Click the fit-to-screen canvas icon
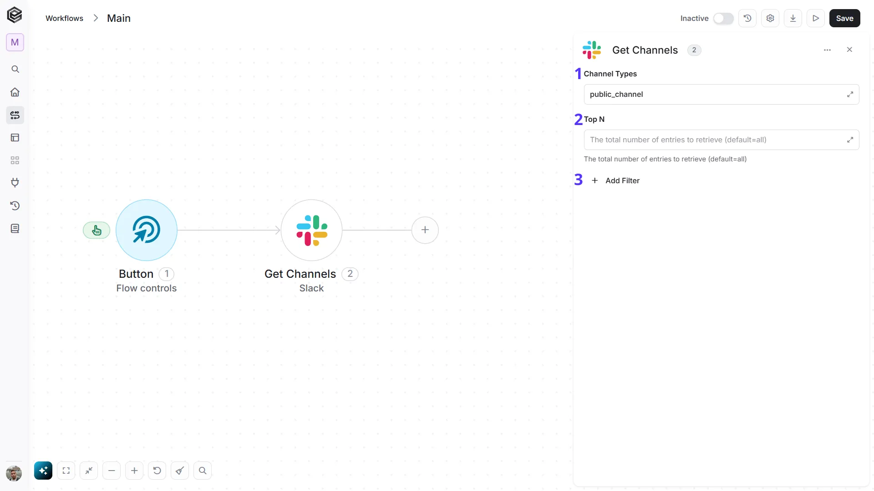The image size is (874, 491). tap(66, 471)
